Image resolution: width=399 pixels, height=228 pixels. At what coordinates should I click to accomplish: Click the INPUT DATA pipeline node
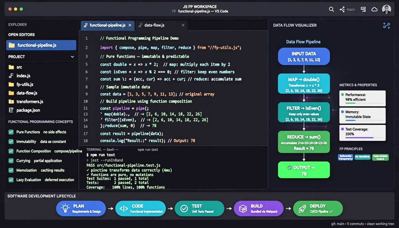click(304, 56)
